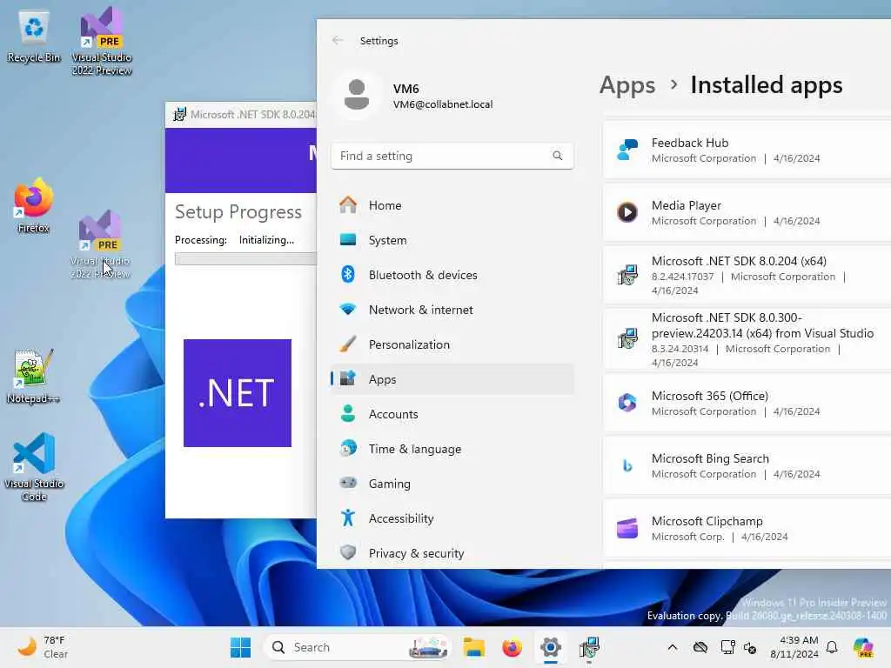Open Accessibility settings
The image size is (891, 668).
(452, 518)
